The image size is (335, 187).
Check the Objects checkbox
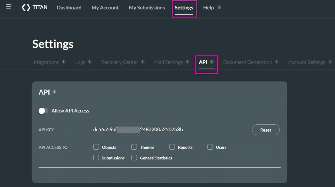[x=96, y=147]
